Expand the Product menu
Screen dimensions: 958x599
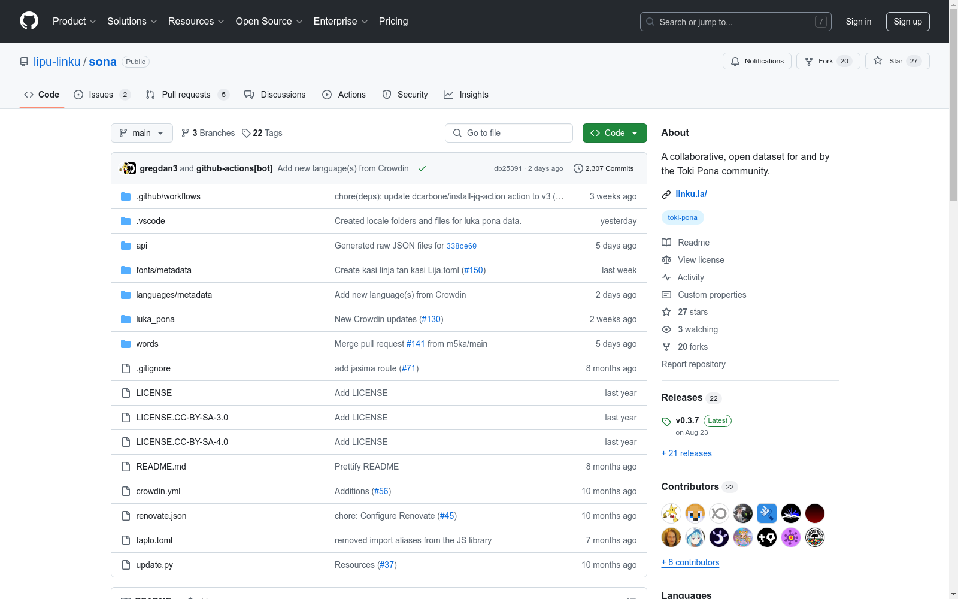74,22
